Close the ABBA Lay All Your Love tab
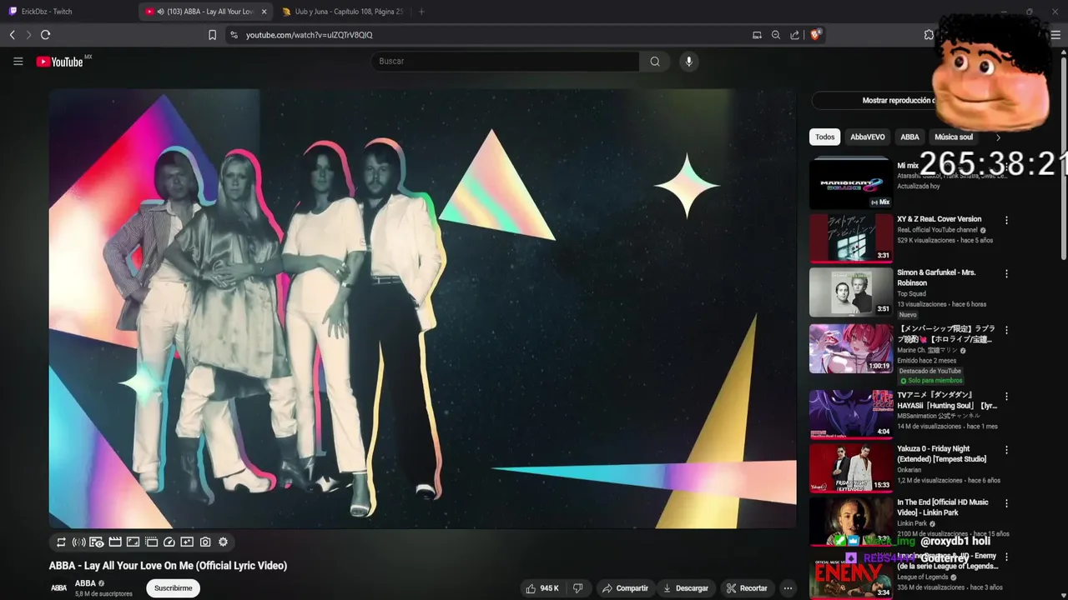1068x600 pixels. coord(264,12)
